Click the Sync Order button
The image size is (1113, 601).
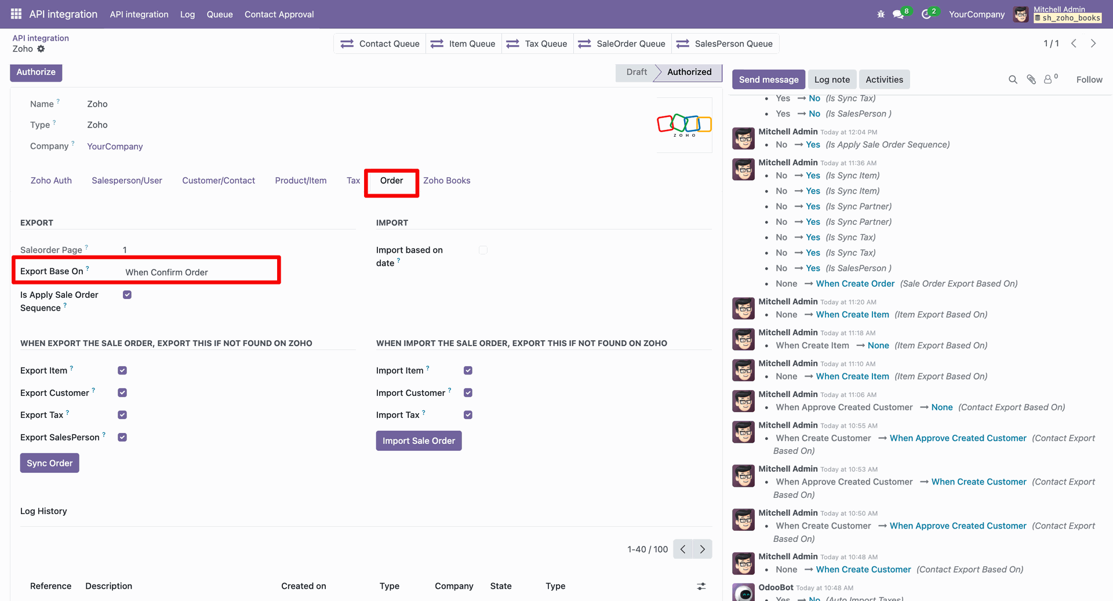pos(49,463)
